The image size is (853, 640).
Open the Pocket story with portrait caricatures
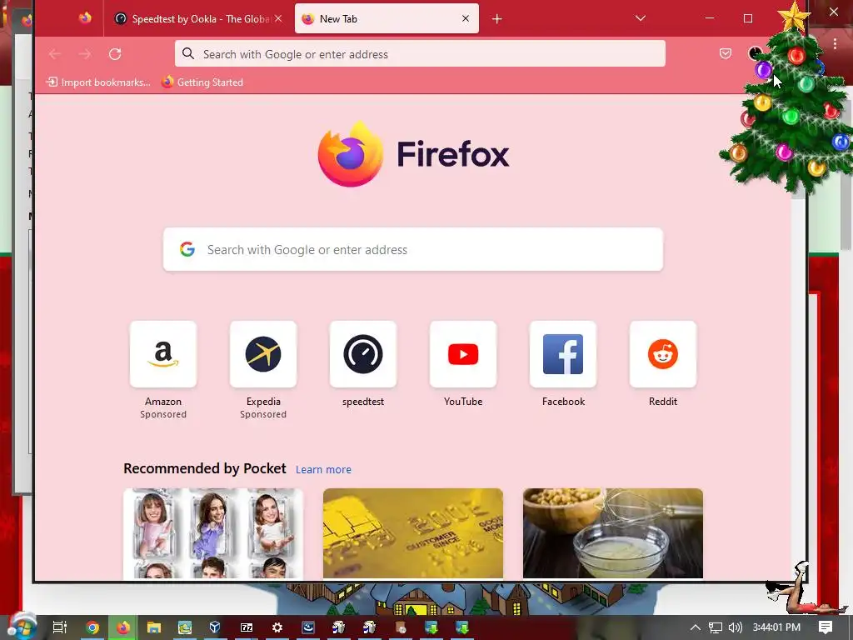(x=213, y=533)
